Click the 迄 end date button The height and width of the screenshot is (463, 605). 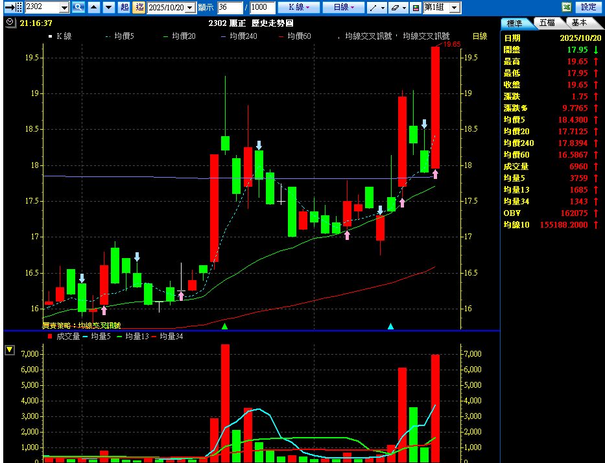139,7
